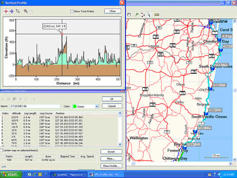
Task: Click the grayed undo icon in properties toolbar
Action: [27, 99]
